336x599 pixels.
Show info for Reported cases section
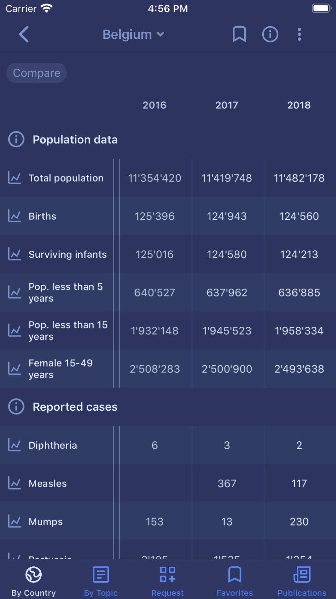(16, 407)
